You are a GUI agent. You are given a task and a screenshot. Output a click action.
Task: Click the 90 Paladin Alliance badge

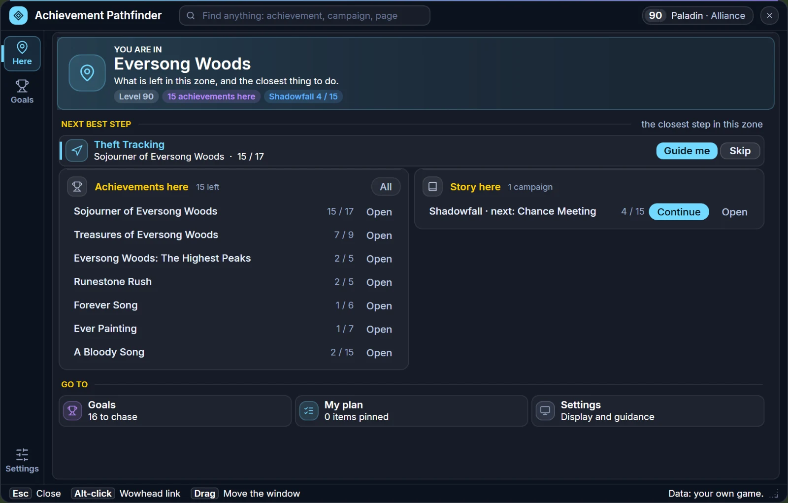coord(697,16)
